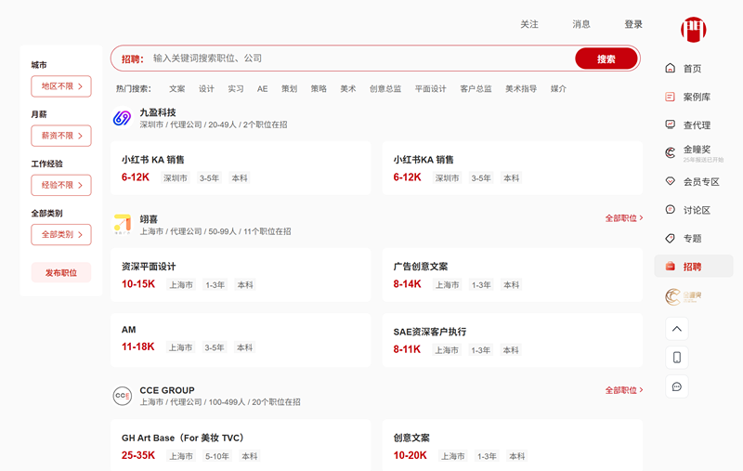The image size is (743, 471).
Task: Click the gold 金瞳奖 banner logo
Action: [x=684, y=296]
